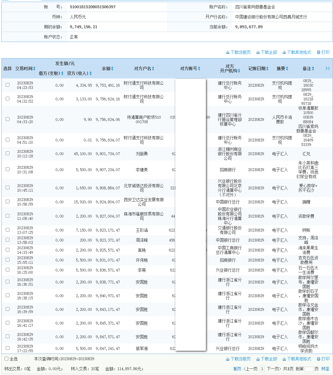Check the 王彩涵 13:07:25 transaction row
This screenshot has height=375, width=333.
click(x=8, y=230)
